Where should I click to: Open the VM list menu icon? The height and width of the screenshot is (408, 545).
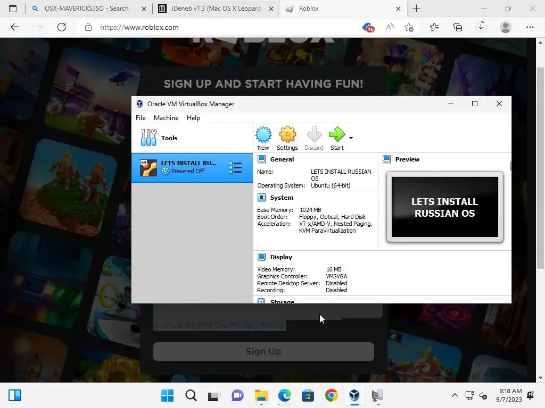coord(235,167)
